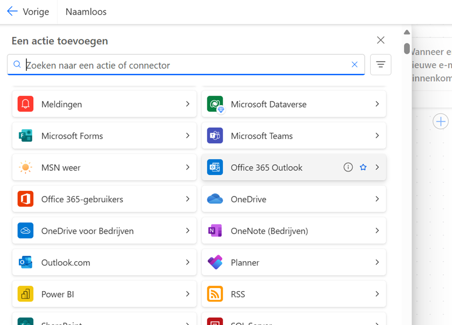Expand Office 365 Outlook chevron
This screenshot has width=452, height=325.
coord(377,167)
